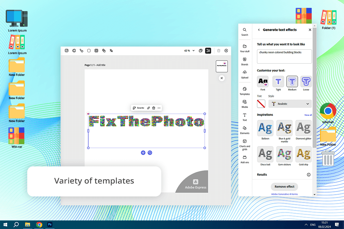Open more options ellipsis in floating toolbar
Image resolution: width=344 pixels, height=229 pixels.
coord(159,108)
